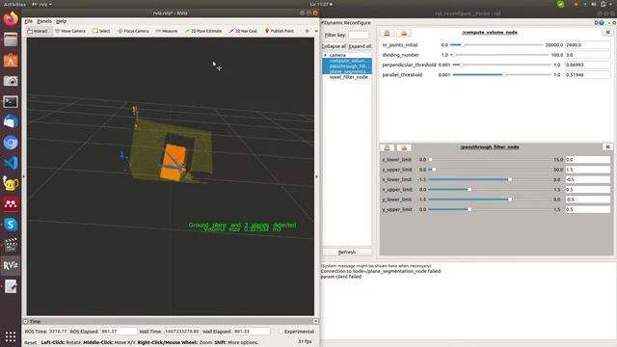The image size is (617, 347).
Task: Open Terminal from the dock
Action: tap(11, 101)
